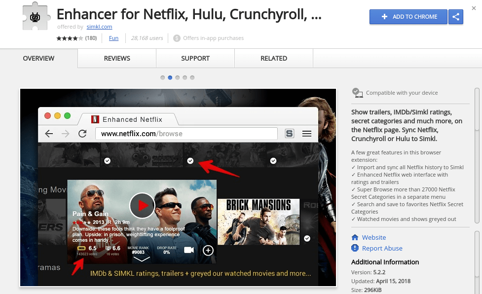Select the blue share icon beside Add to Chrome
The height and width of the screenshot is (294, 482).
[x=455, y=17]
